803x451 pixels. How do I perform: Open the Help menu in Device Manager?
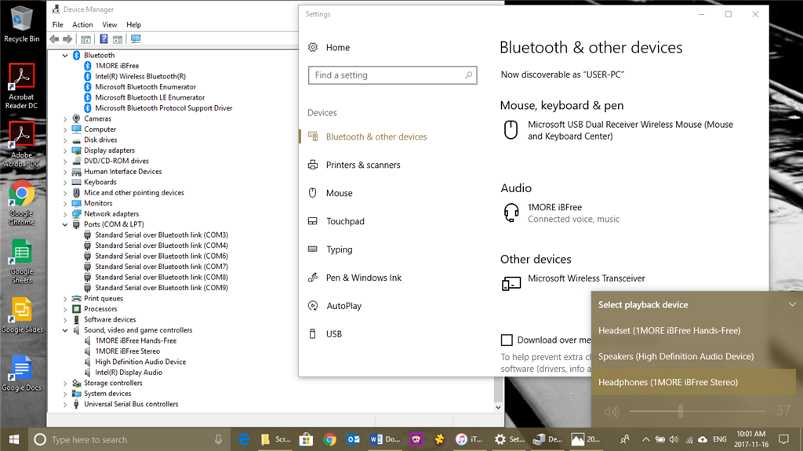(x=133, y=24)
